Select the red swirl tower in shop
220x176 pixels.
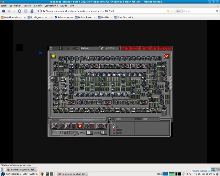coord(80,126)
